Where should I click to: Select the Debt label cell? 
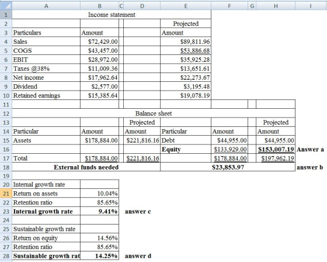click(x=186, y=140)
